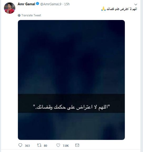Screen dimensions: 143x152
Task: Click the Arabic caption band inside the image
Action: point(71,103)
